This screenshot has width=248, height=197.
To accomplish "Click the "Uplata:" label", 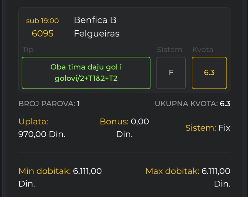I will click(33, 122).
